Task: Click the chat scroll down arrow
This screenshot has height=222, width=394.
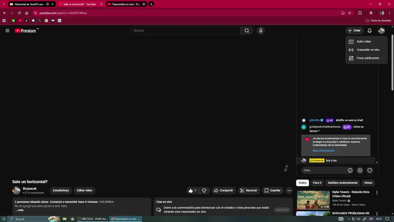Action: coord(377,162)
